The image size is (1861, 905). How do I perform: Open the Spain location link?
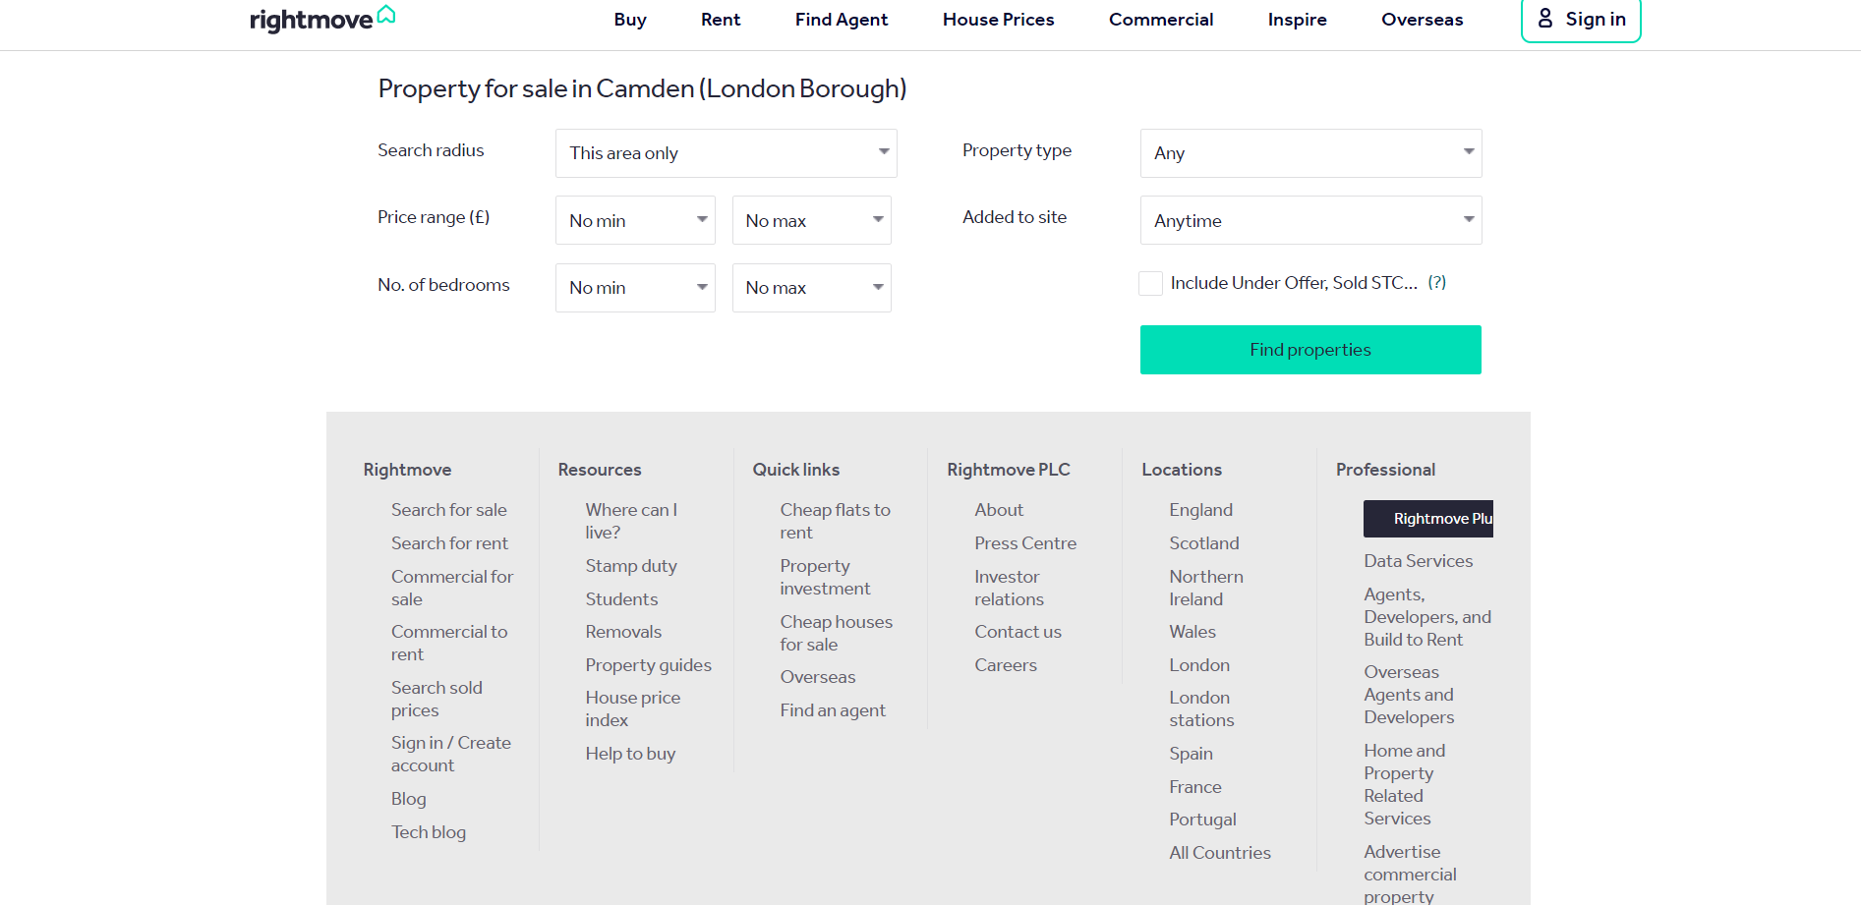(1191, 754)
